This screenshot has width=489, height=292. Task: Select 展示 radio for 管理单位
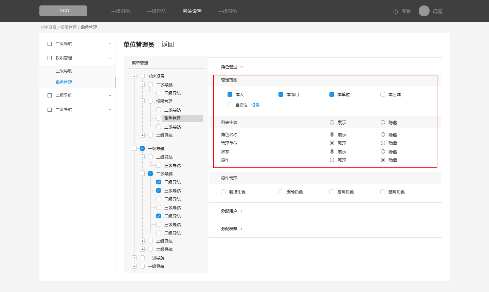332,143
